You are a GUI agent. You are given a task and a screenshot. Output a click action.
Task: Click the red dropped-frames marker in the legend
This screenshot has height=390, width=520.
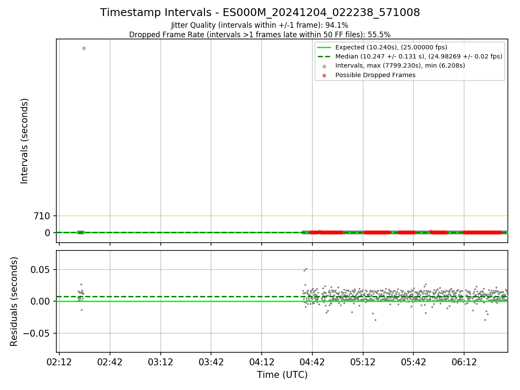point(325,75)
